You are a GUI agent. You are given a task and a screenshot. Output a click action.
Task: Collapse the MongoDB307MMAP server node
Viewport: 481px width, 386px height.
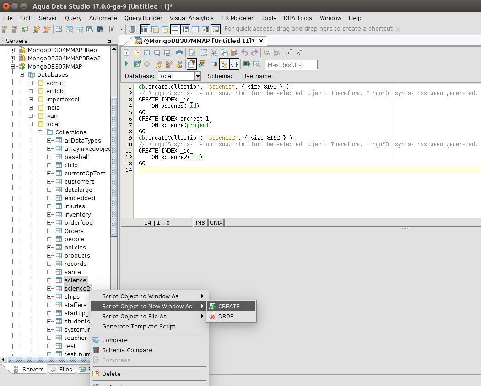(12, 66)
